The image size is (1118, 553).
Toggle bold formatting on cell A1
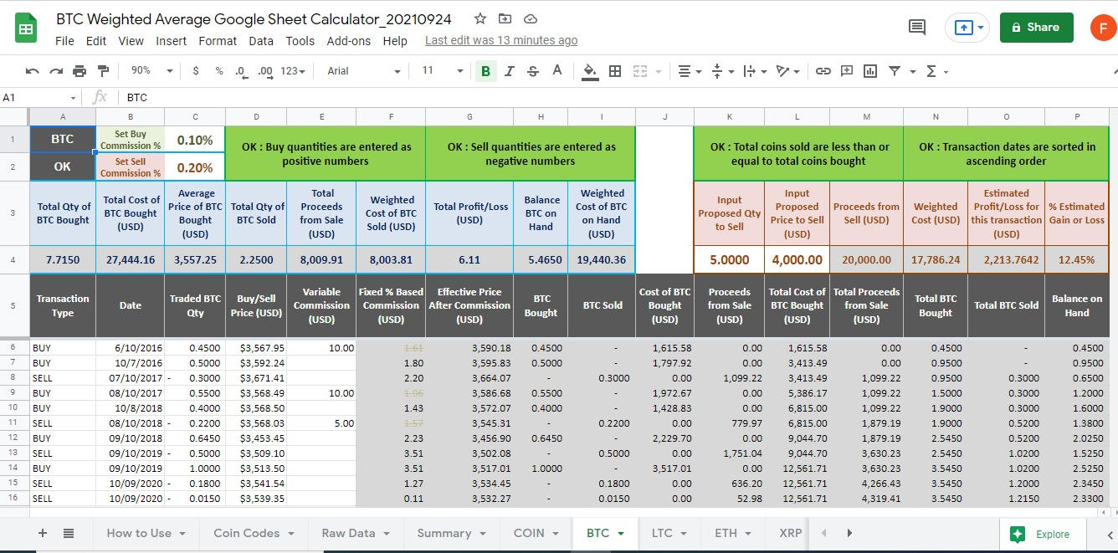(x=485, y=71)
